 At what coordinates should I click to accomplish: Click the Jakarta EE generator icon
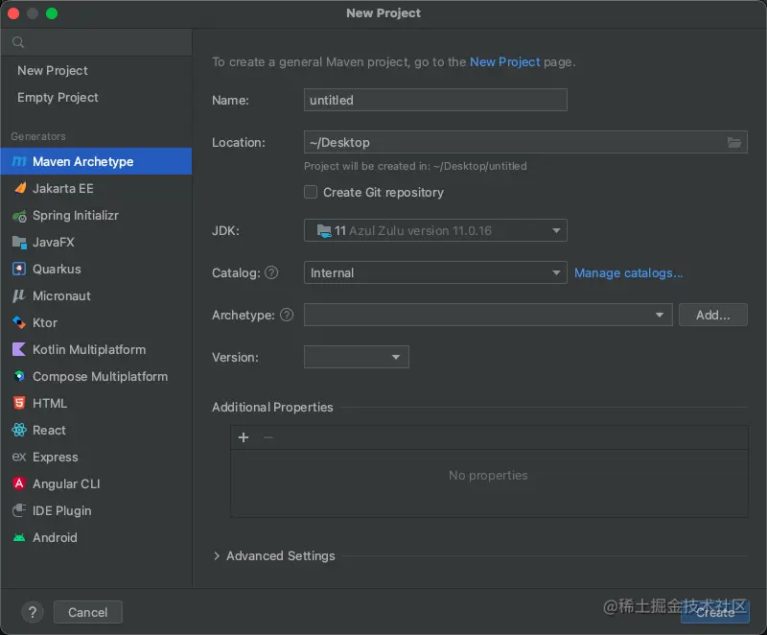(x=19, y=189)
